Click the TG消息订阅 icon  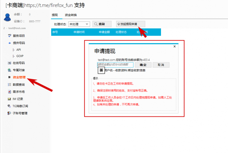coord(9,106)
